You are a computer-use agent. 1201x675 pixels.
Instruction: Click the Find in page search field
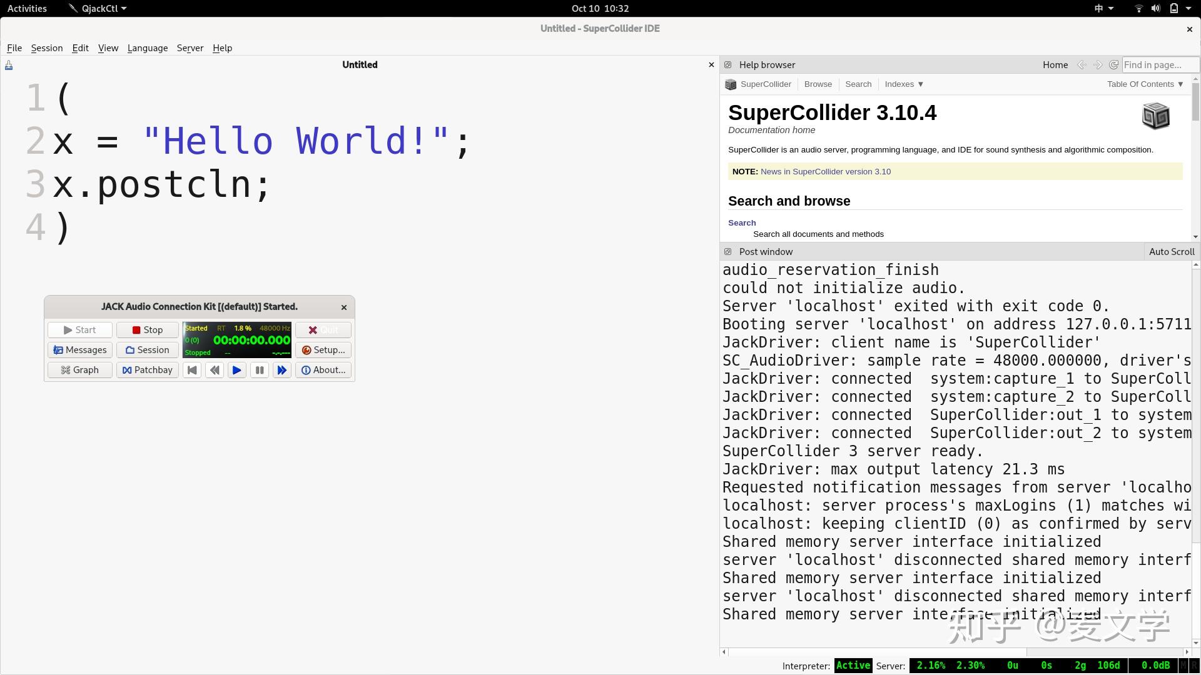pos(1159,64)
